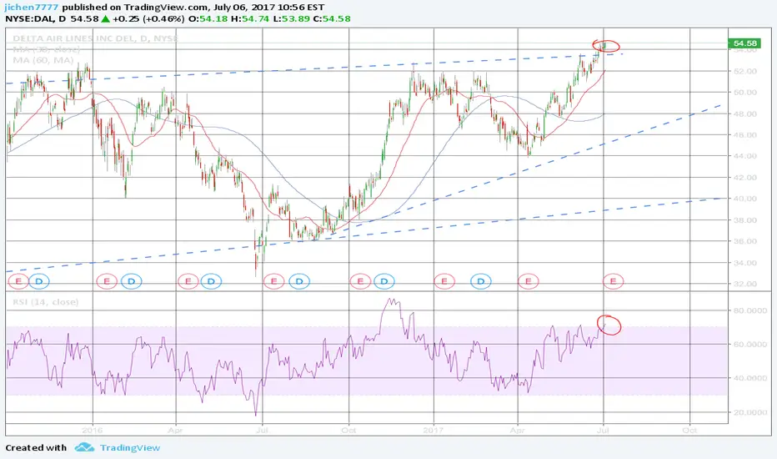Image resolution: width=777 pixels, height=459 pixels.
Task: Open the jichen7777 author link
Action: coord(32,8)
